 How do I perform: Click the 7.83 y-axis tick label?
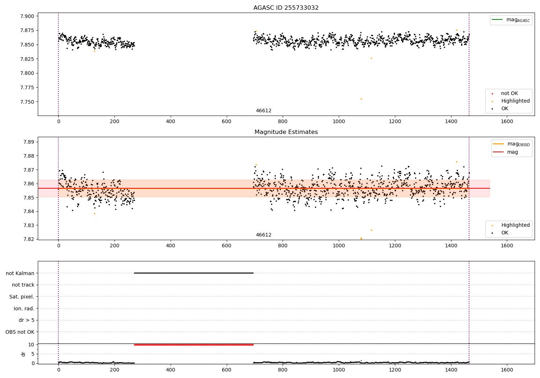pos(28,225)
